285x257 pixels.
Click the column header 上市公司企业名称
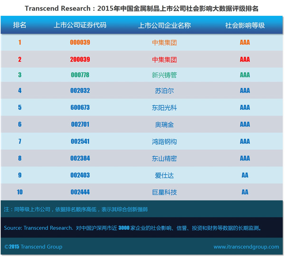point(164,26)
